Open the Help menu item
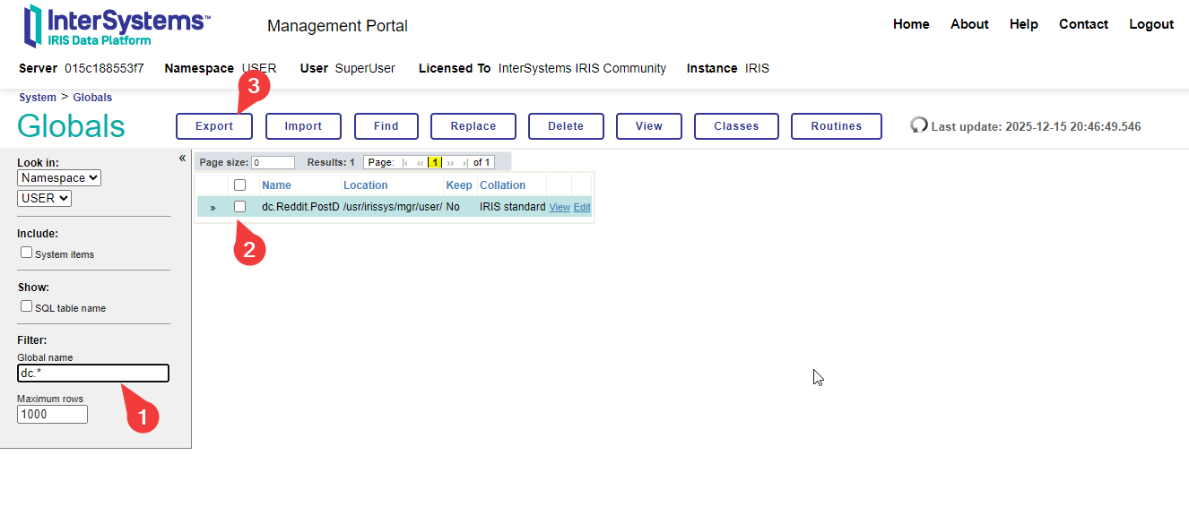Screen dimensions: 1189x507 tap(1023, 24)
